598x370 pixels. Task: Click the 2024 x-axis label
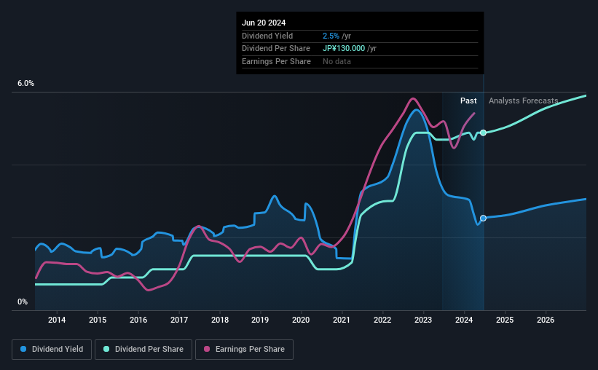coord(464,320)
